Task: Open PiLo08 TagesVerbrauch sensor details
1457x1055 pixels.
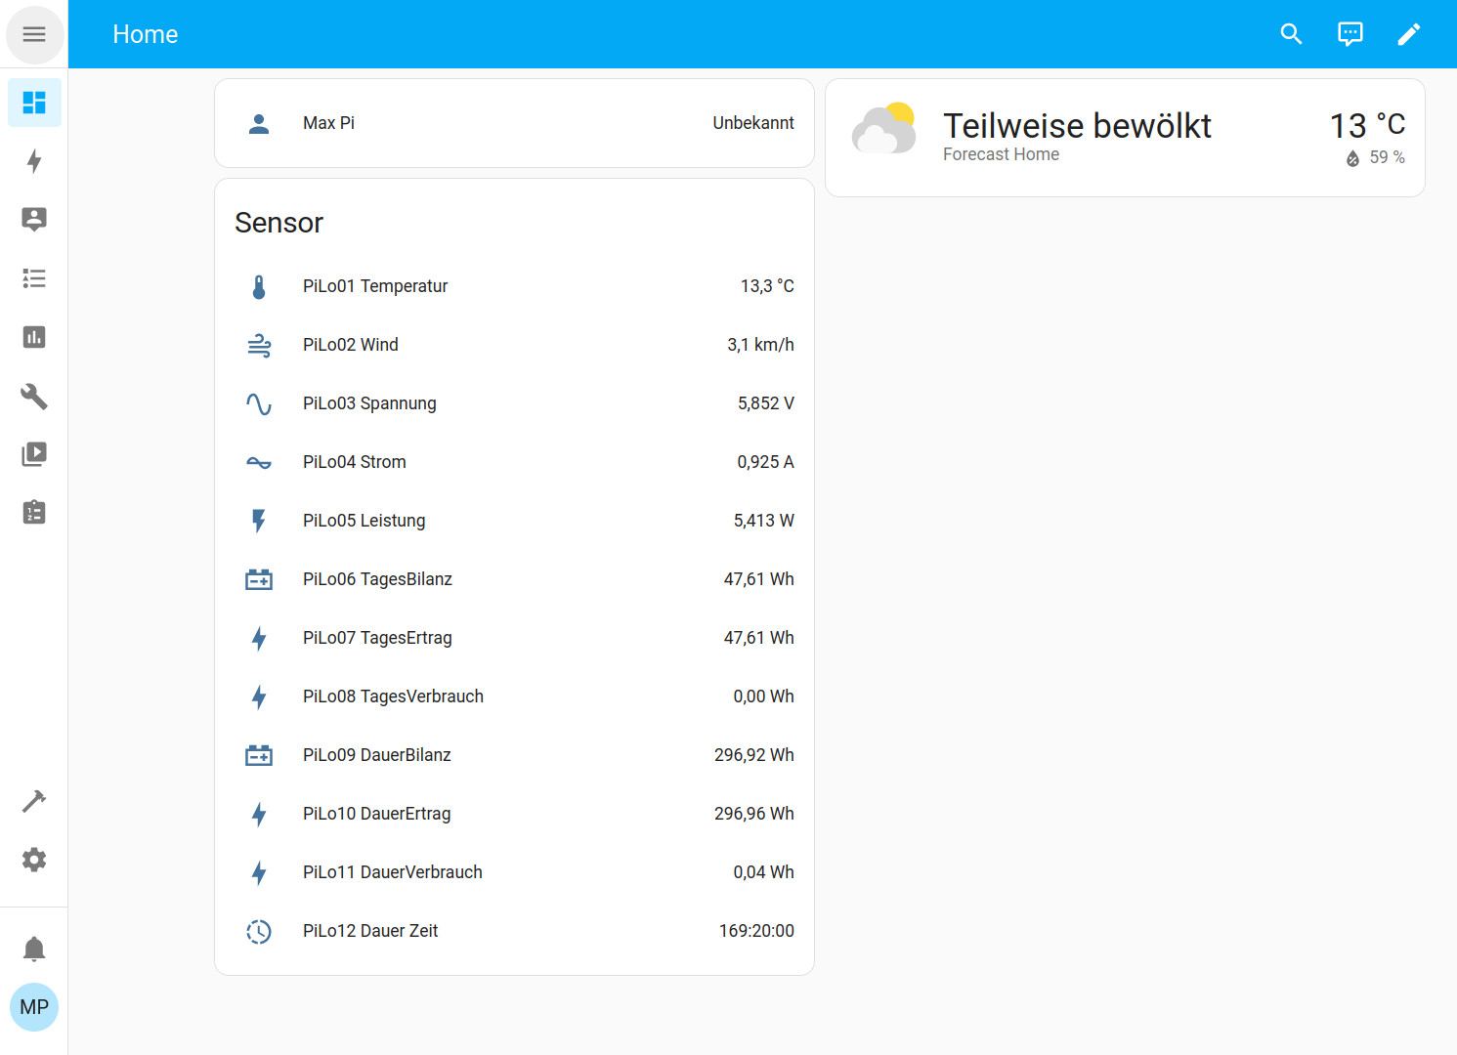Action: click(x=514, y=696)
